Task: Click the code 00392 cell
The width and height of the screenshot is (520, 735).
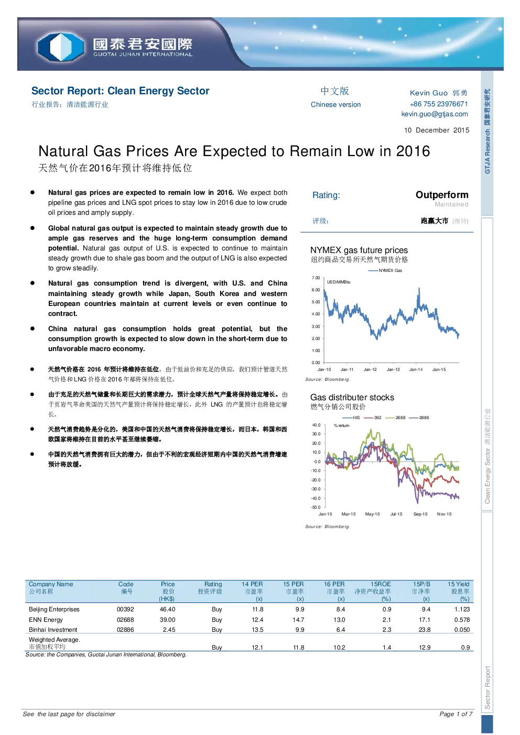Action: click(125, 610)
